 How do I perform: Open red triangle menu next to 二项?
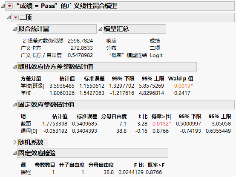click(x=16, y=17)
